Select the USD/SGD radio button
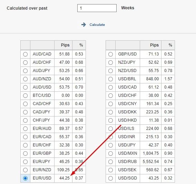Image resolution: width=196 pixels, height=184 pixels. point(110,178)
